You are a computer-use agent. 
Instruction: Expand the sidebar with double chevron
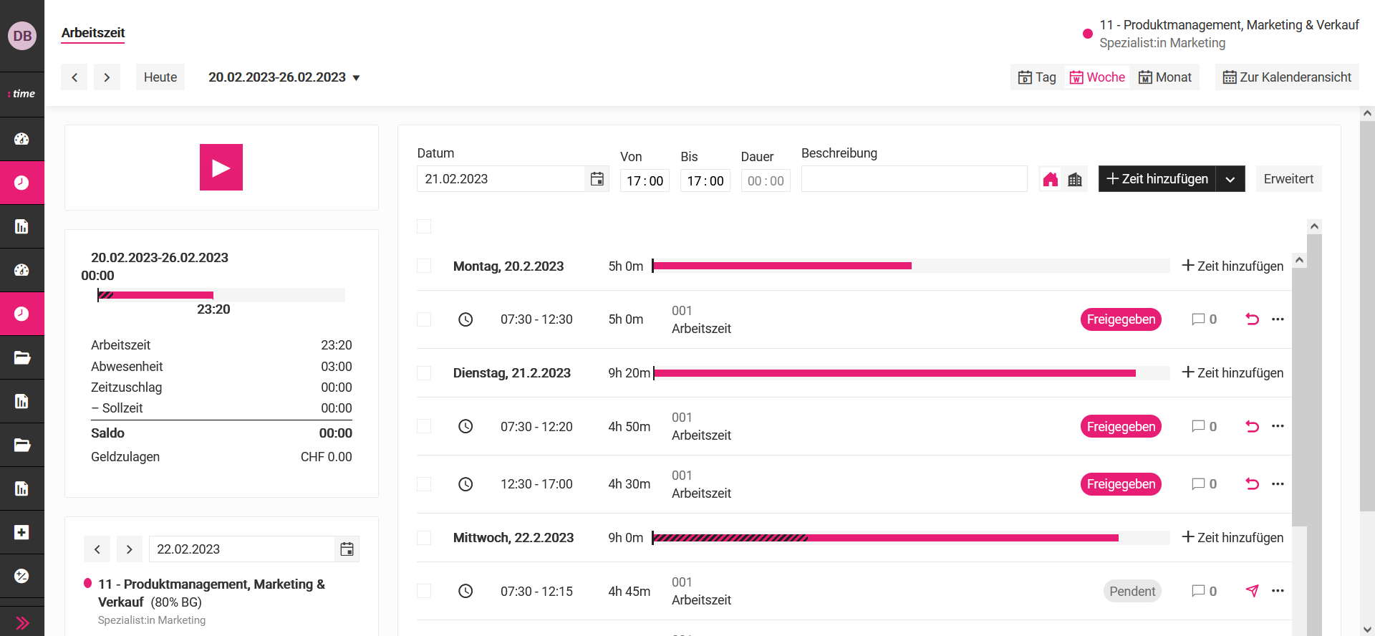point(22,622)
